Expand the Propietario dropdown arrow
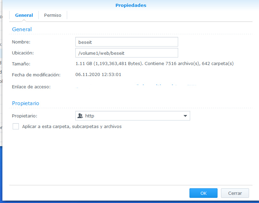This screenshot has width=259, height=203. (185, 116)
